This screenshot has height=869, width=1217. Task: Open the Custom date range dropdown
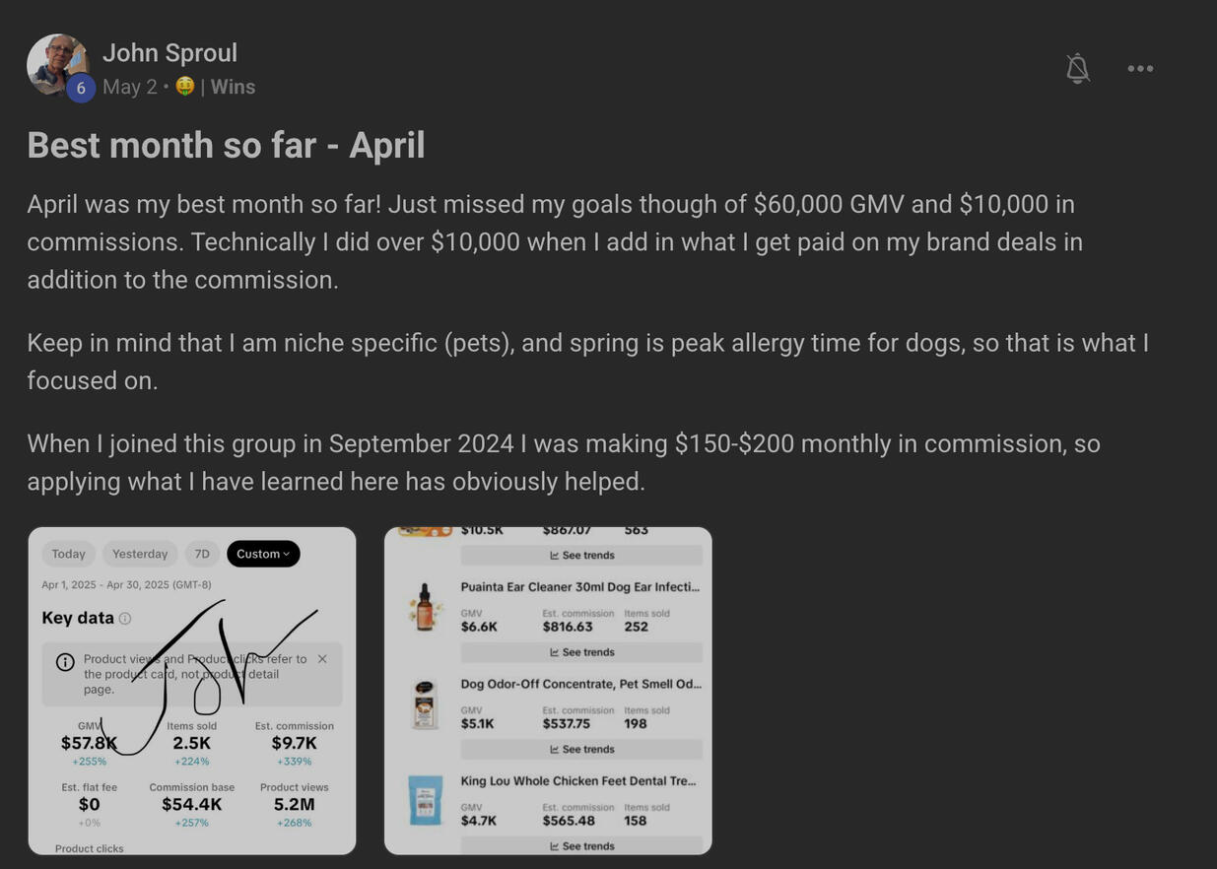(x=263, y=554)
